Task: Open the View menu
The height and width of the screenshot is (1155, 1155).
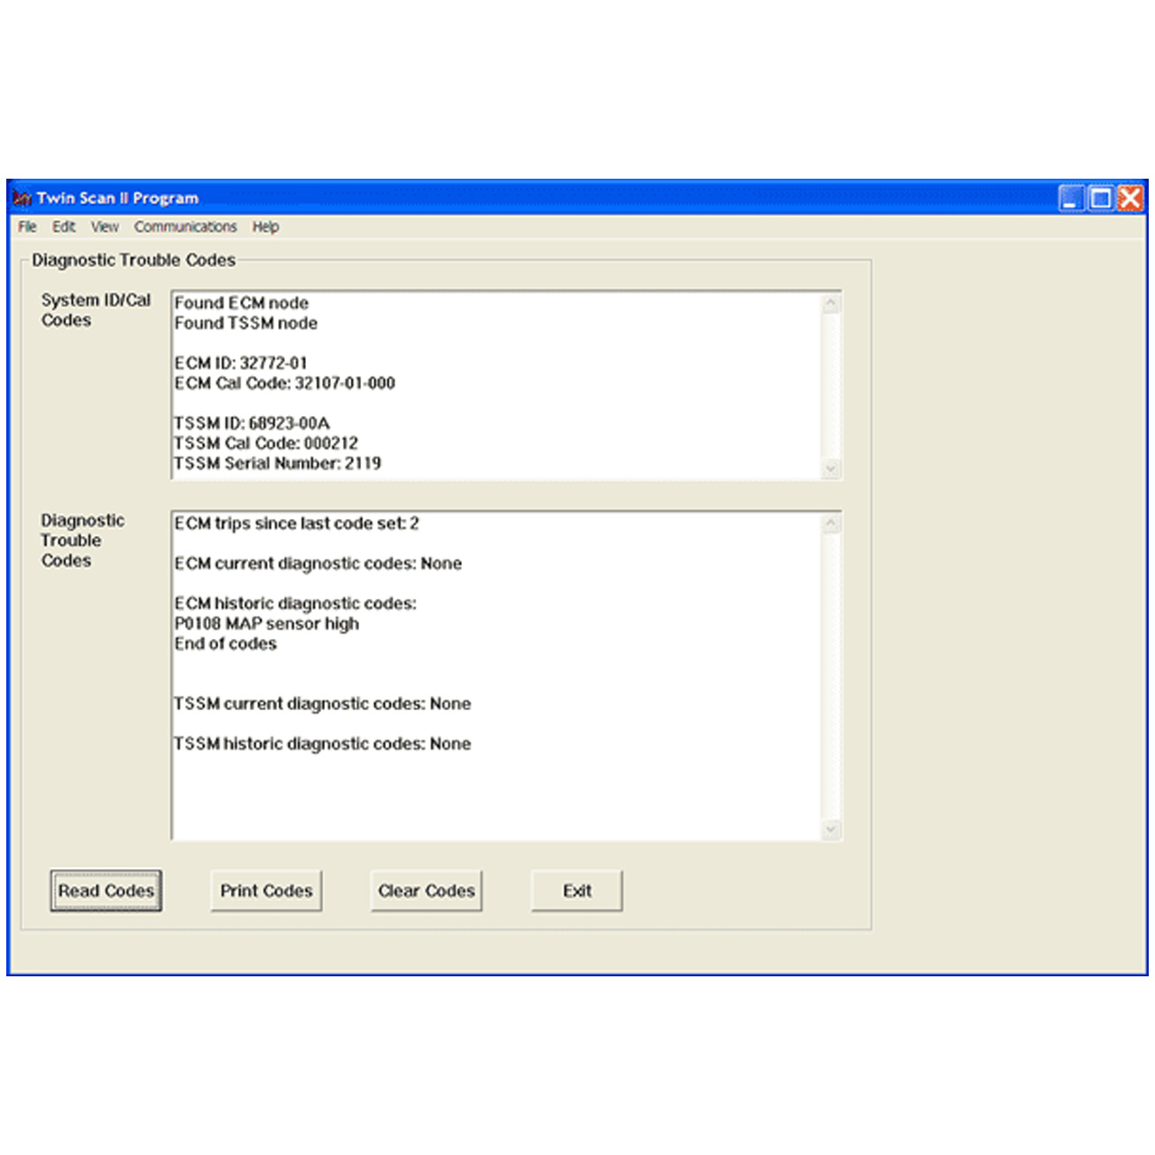Action: (x=105, y=227)
